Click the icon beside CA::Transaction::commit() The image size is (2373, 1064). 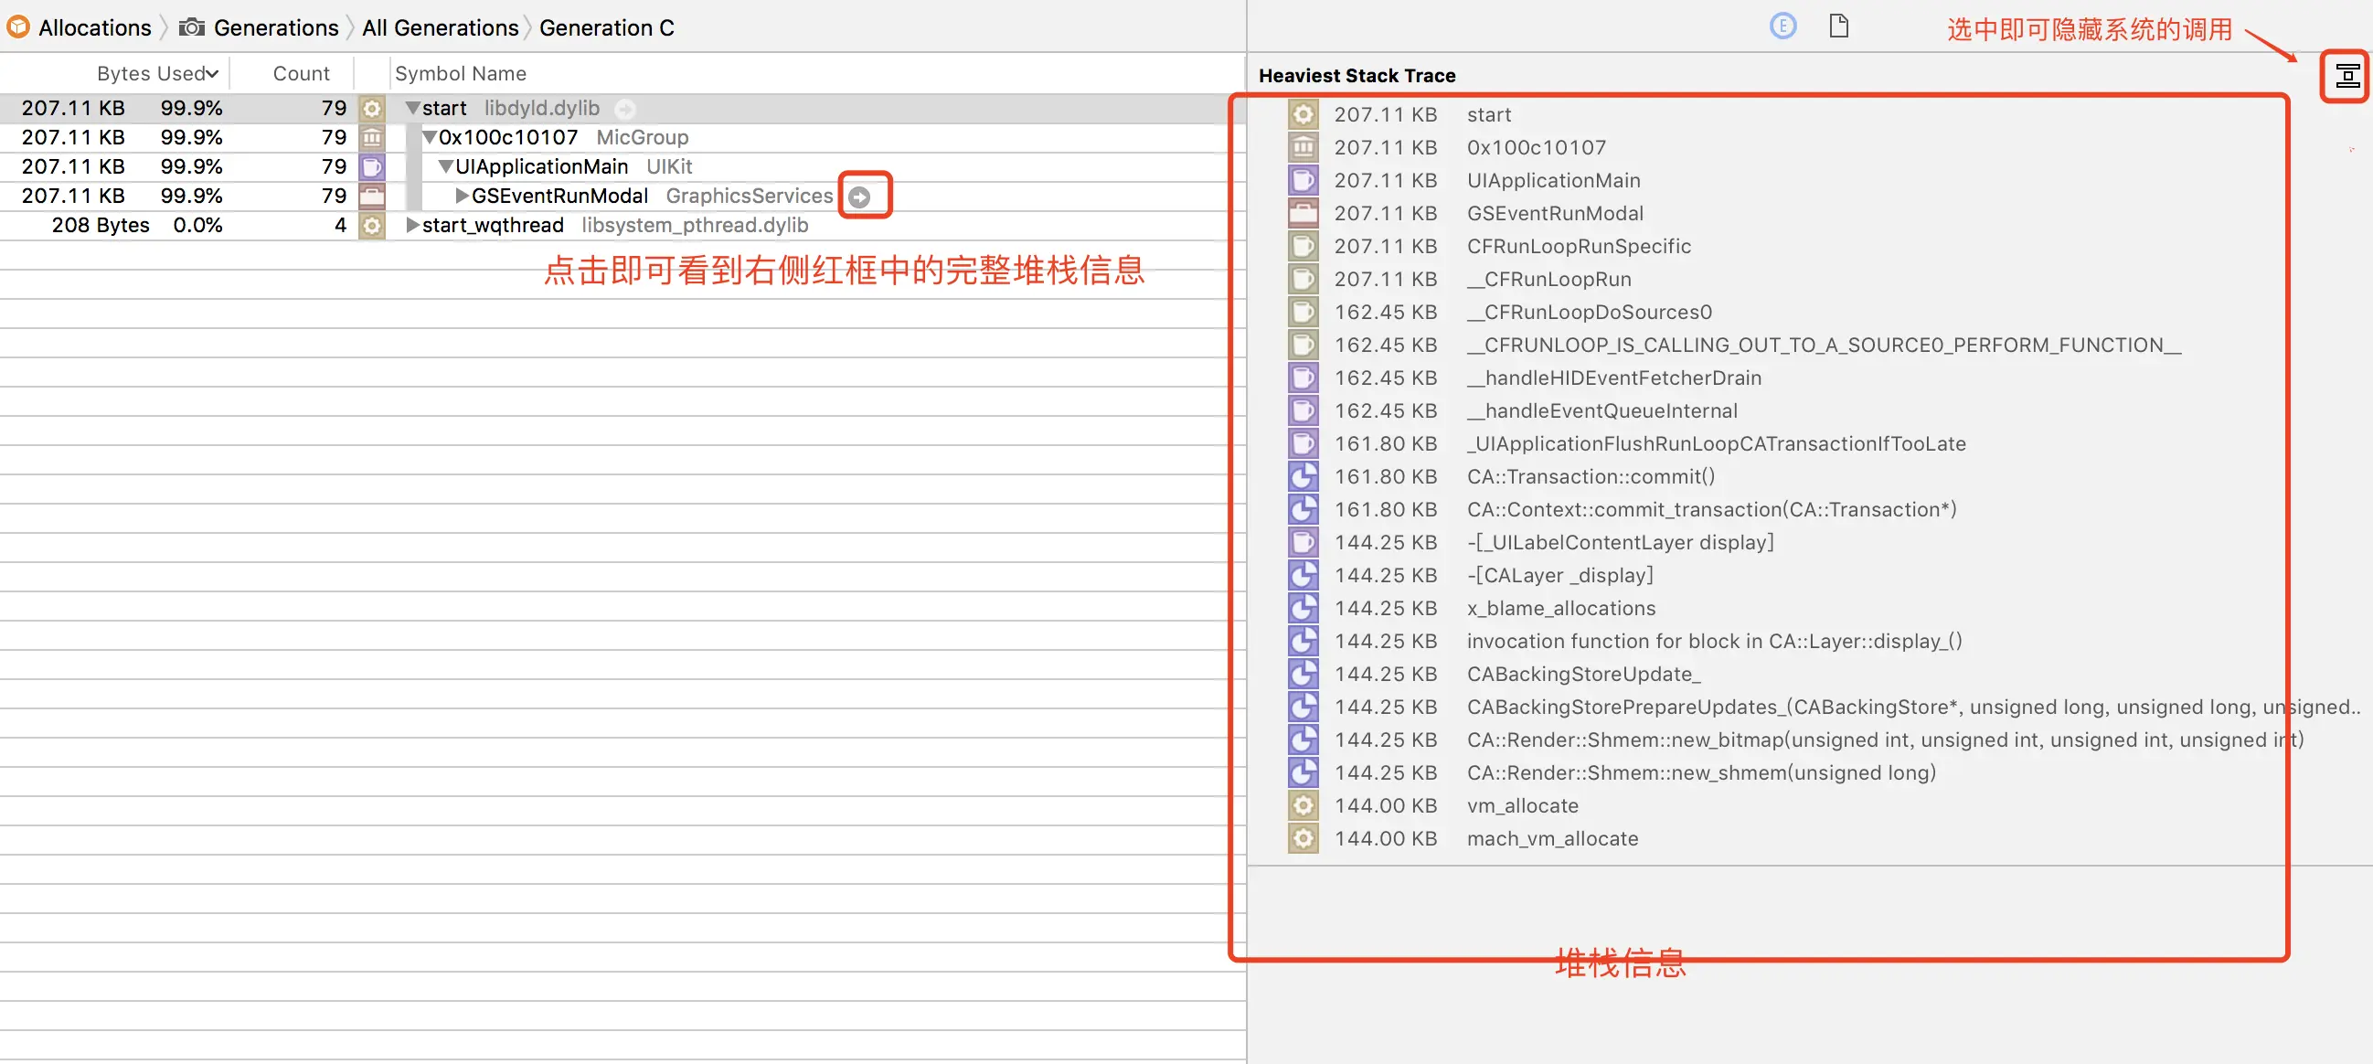tap(1303, 476)
